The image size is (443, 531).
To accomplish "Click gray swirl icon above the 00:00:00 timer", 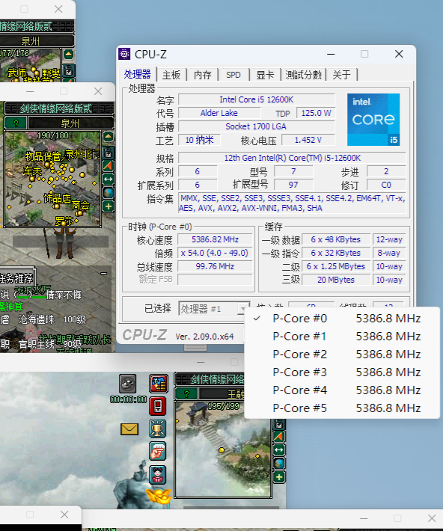I will click(128, 384).
